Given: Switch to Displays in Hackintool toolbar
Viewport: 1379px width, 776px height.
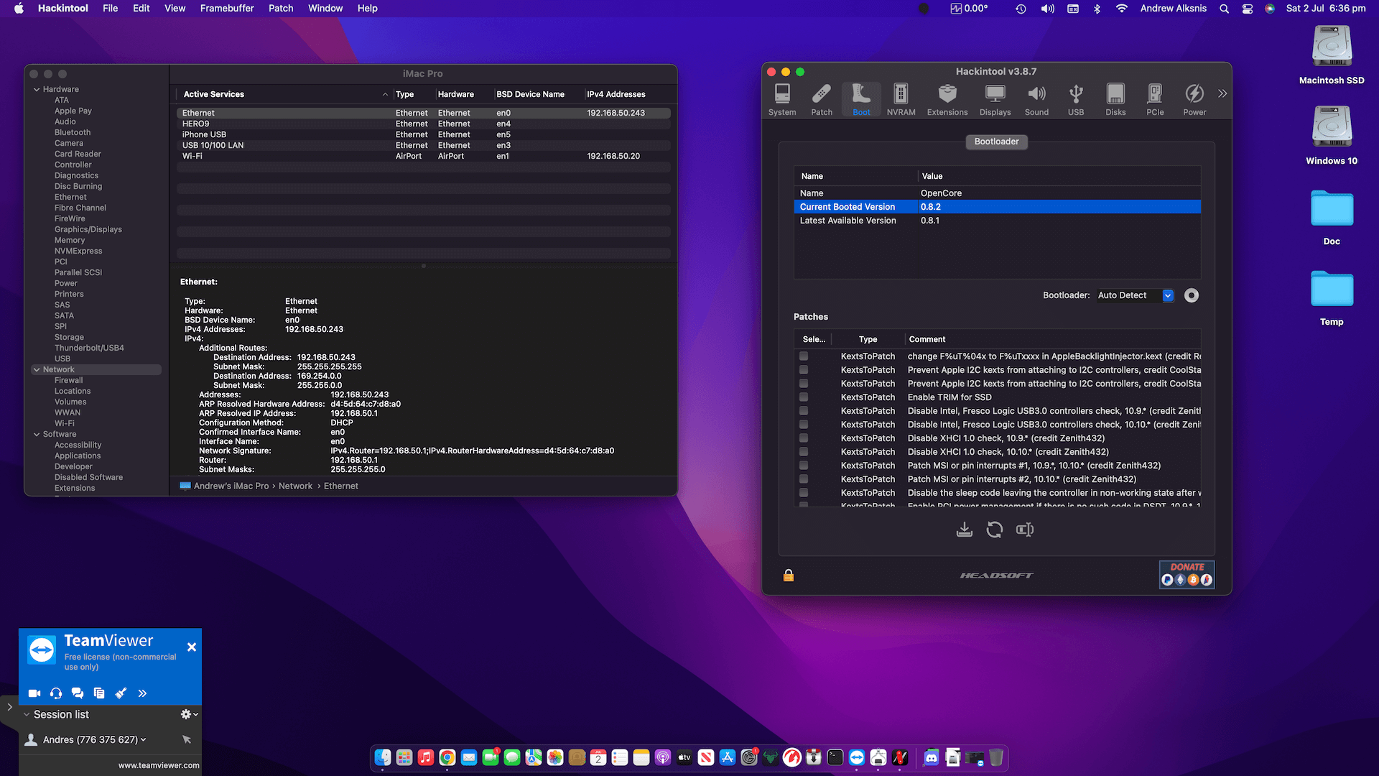Looking at the screenshot, I should [x=995, y=99].
